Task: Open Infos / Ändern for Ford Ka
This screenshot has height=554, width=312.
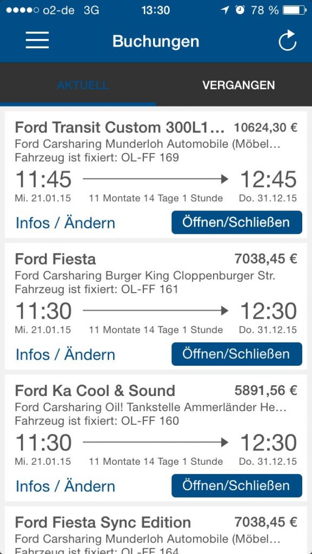Action: (x=65, y=486)
